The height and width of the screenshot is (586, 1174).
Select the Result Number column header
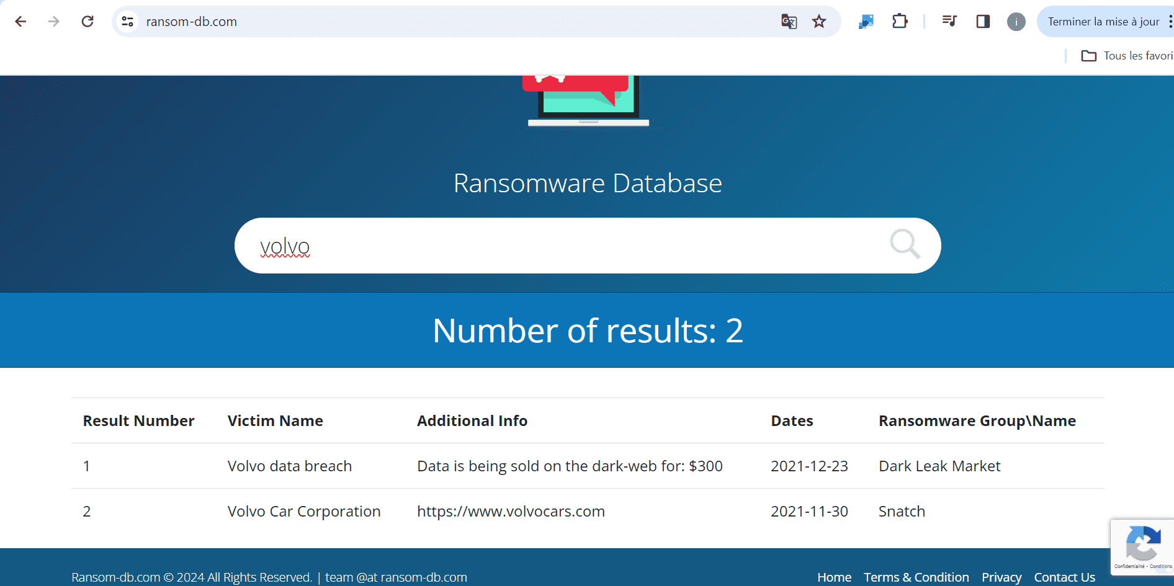[138, 421]
